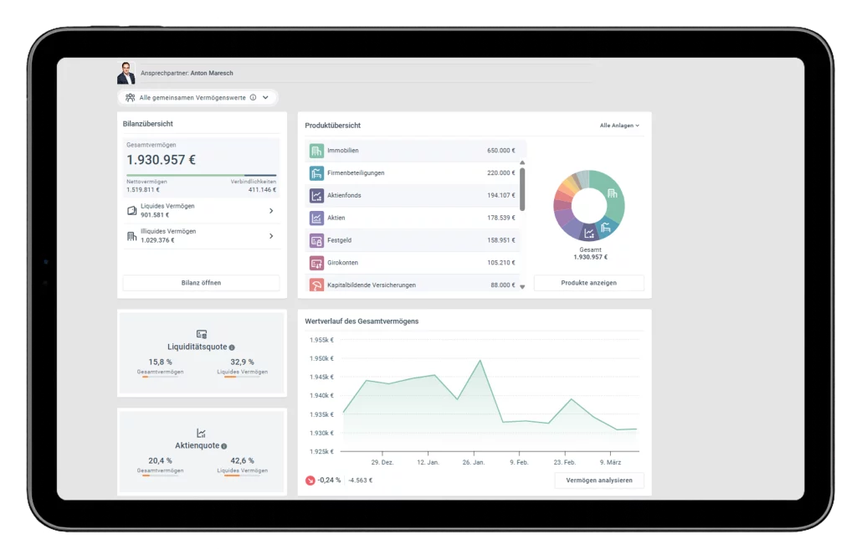857x555 pixels.
Task: Click the info icon next to Liquiditätsquote
Action: click(232, 347)
